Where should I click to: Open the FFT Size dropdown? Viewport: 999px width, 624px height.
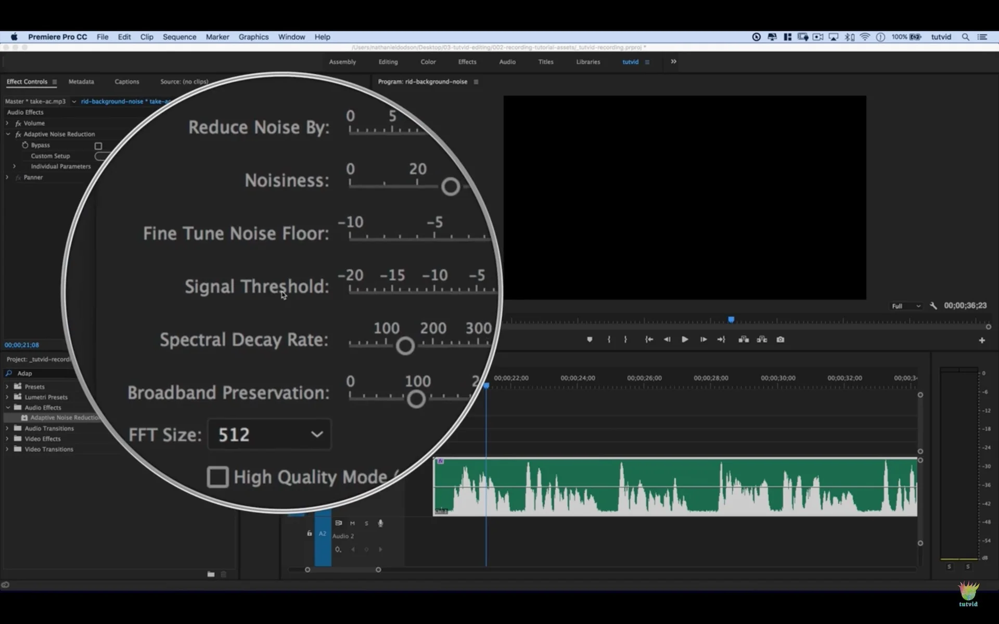[270, 435]
